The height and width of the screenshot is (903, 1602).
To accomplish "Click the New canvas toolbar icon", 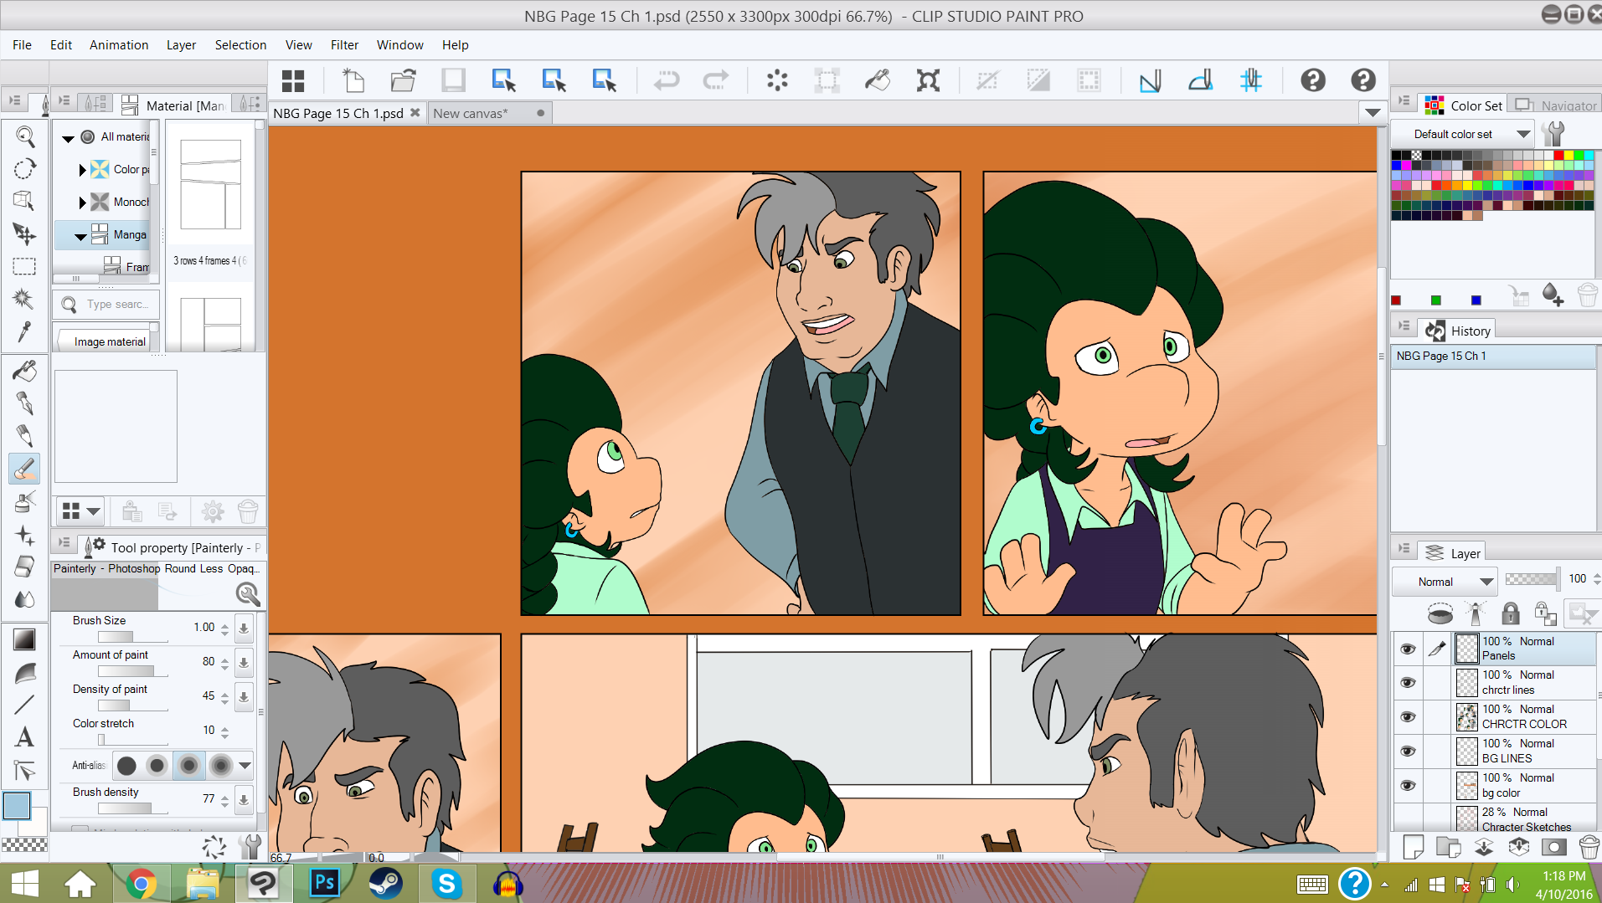I will [x=353, y=80].
